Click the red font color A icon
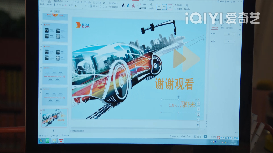This screenshot has height=153, width=273. (66, 5)
